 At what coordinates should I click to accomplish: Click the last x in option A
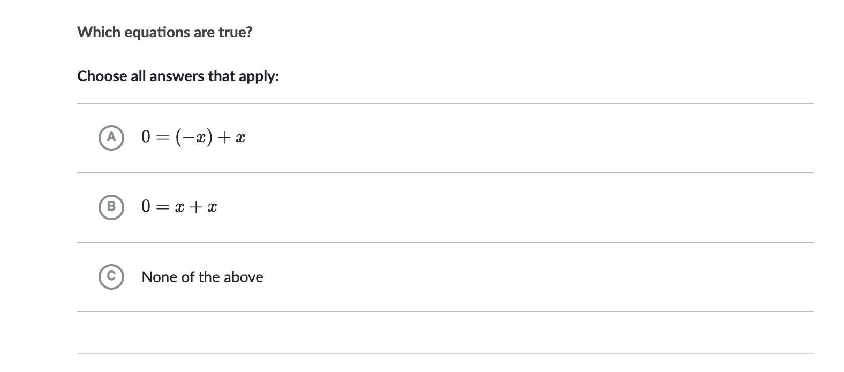240,138
